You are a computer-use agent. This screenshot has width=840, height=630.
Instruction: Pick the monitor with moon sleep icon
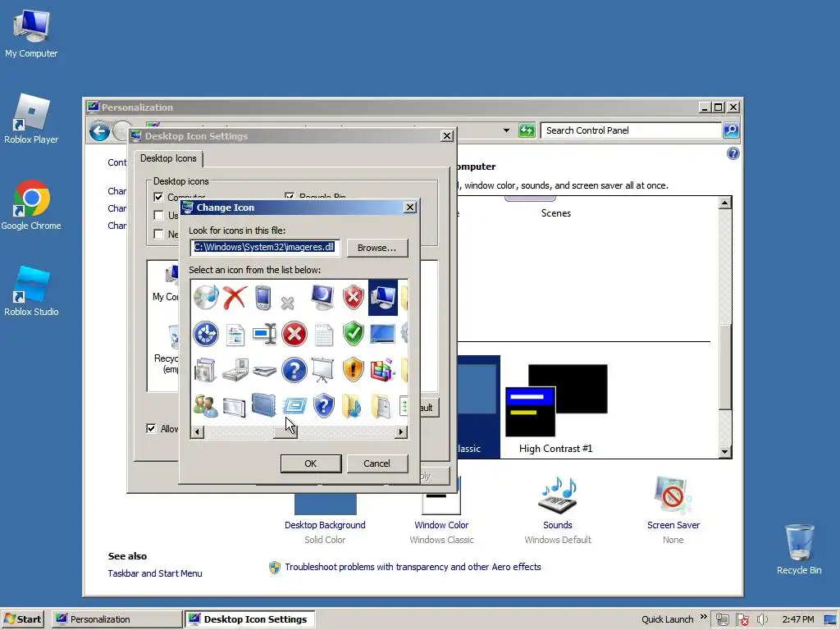323,297
